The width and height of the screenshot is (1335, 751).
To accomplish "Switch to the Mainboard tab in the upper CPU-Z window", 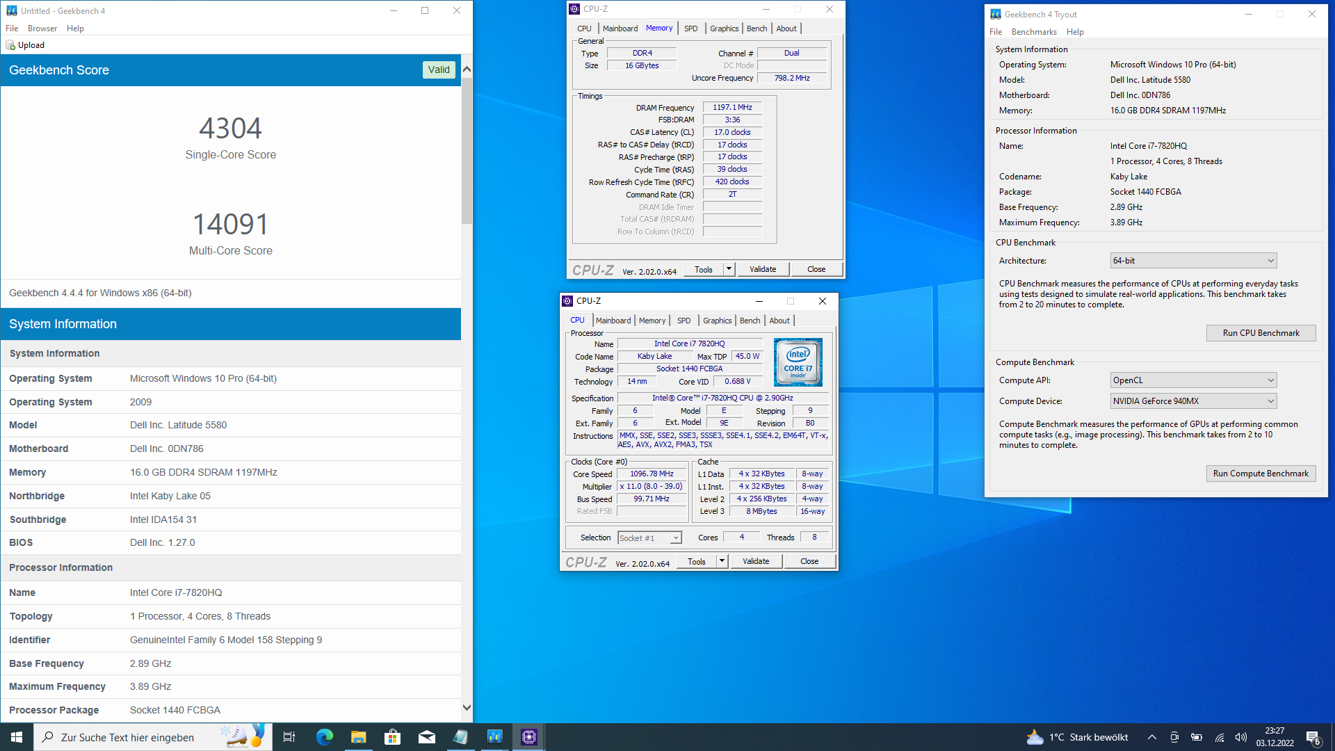I will 620,29.
